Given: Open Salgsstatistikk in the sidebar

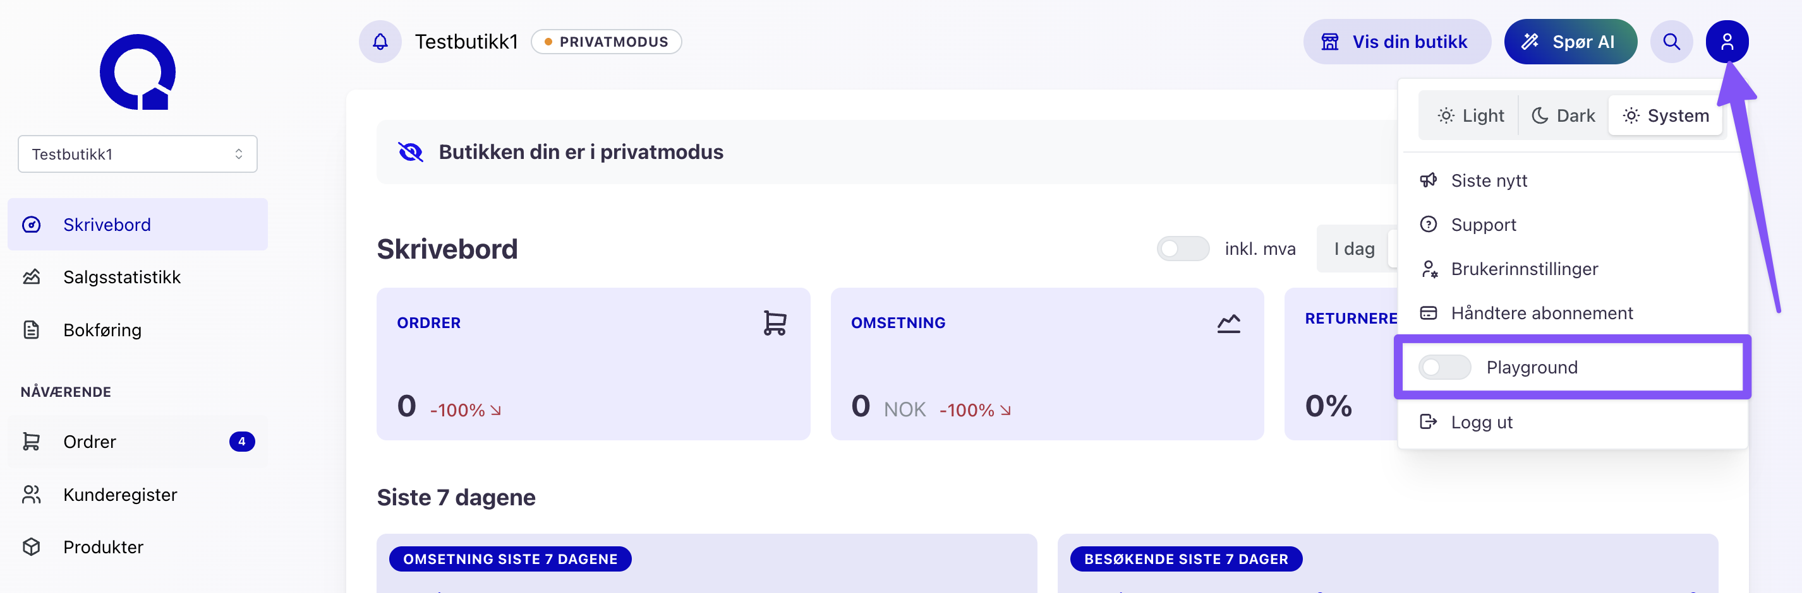Looking at the screenshot, I should pos(122,278).
